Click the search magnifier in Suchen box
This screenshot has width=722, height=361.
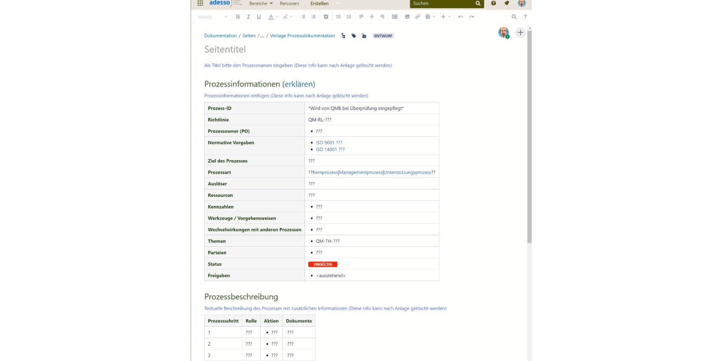pos(478,3)
